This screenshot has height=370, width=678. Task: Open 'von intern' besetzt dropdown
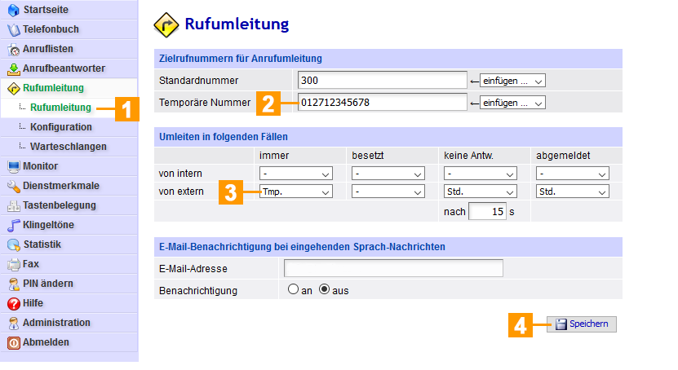tap(388, 174)
